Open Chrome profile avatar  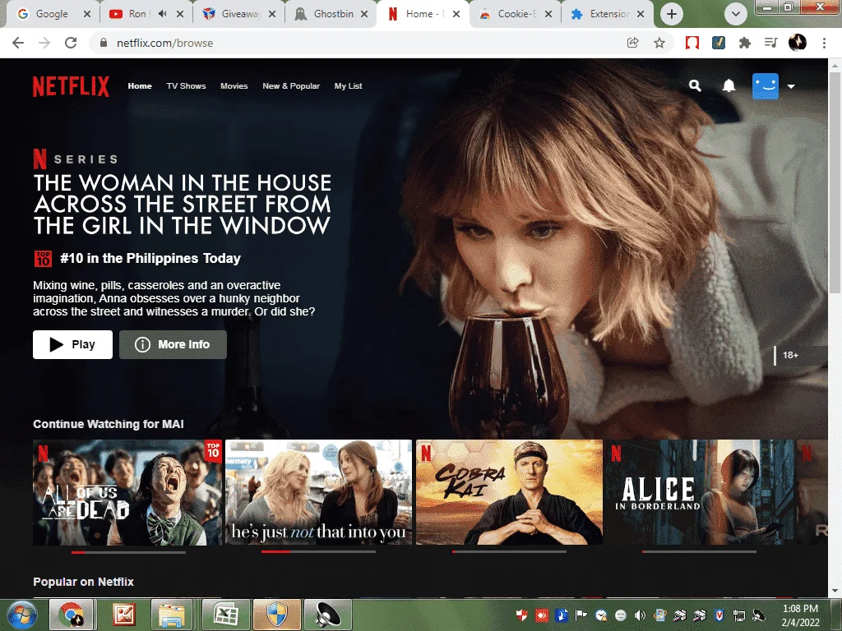click(798, 43)
